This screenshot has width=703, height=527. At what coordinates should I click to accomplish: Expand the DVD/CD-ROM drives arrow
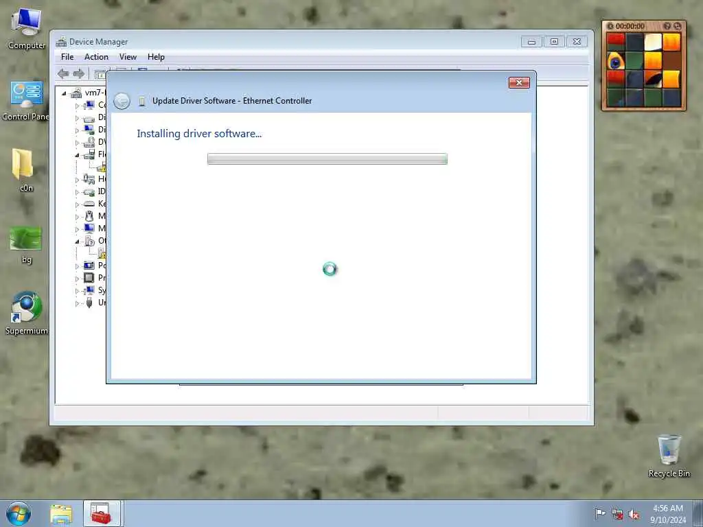(77, 143)
